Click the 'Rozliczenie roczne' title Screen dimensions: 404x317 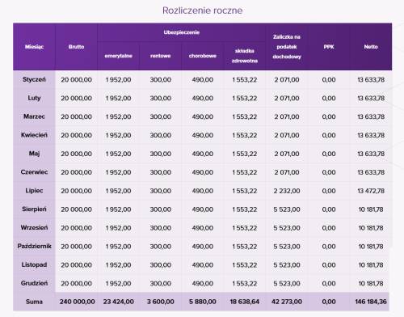203,11
